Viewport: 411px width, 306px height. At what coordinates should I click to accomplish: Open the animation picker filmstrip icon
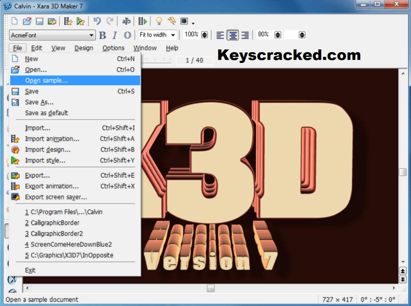(68, 21)
